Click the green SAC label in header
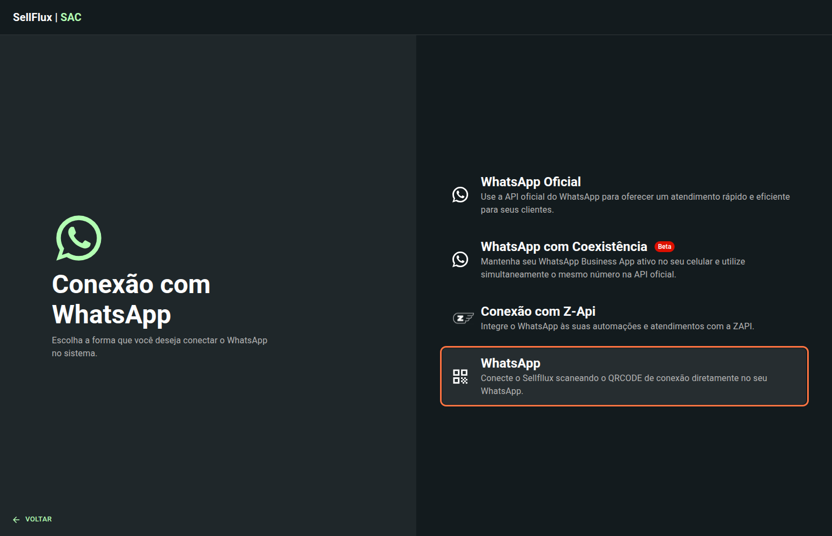The image size is (832, 536). click(x=71, y=17)
